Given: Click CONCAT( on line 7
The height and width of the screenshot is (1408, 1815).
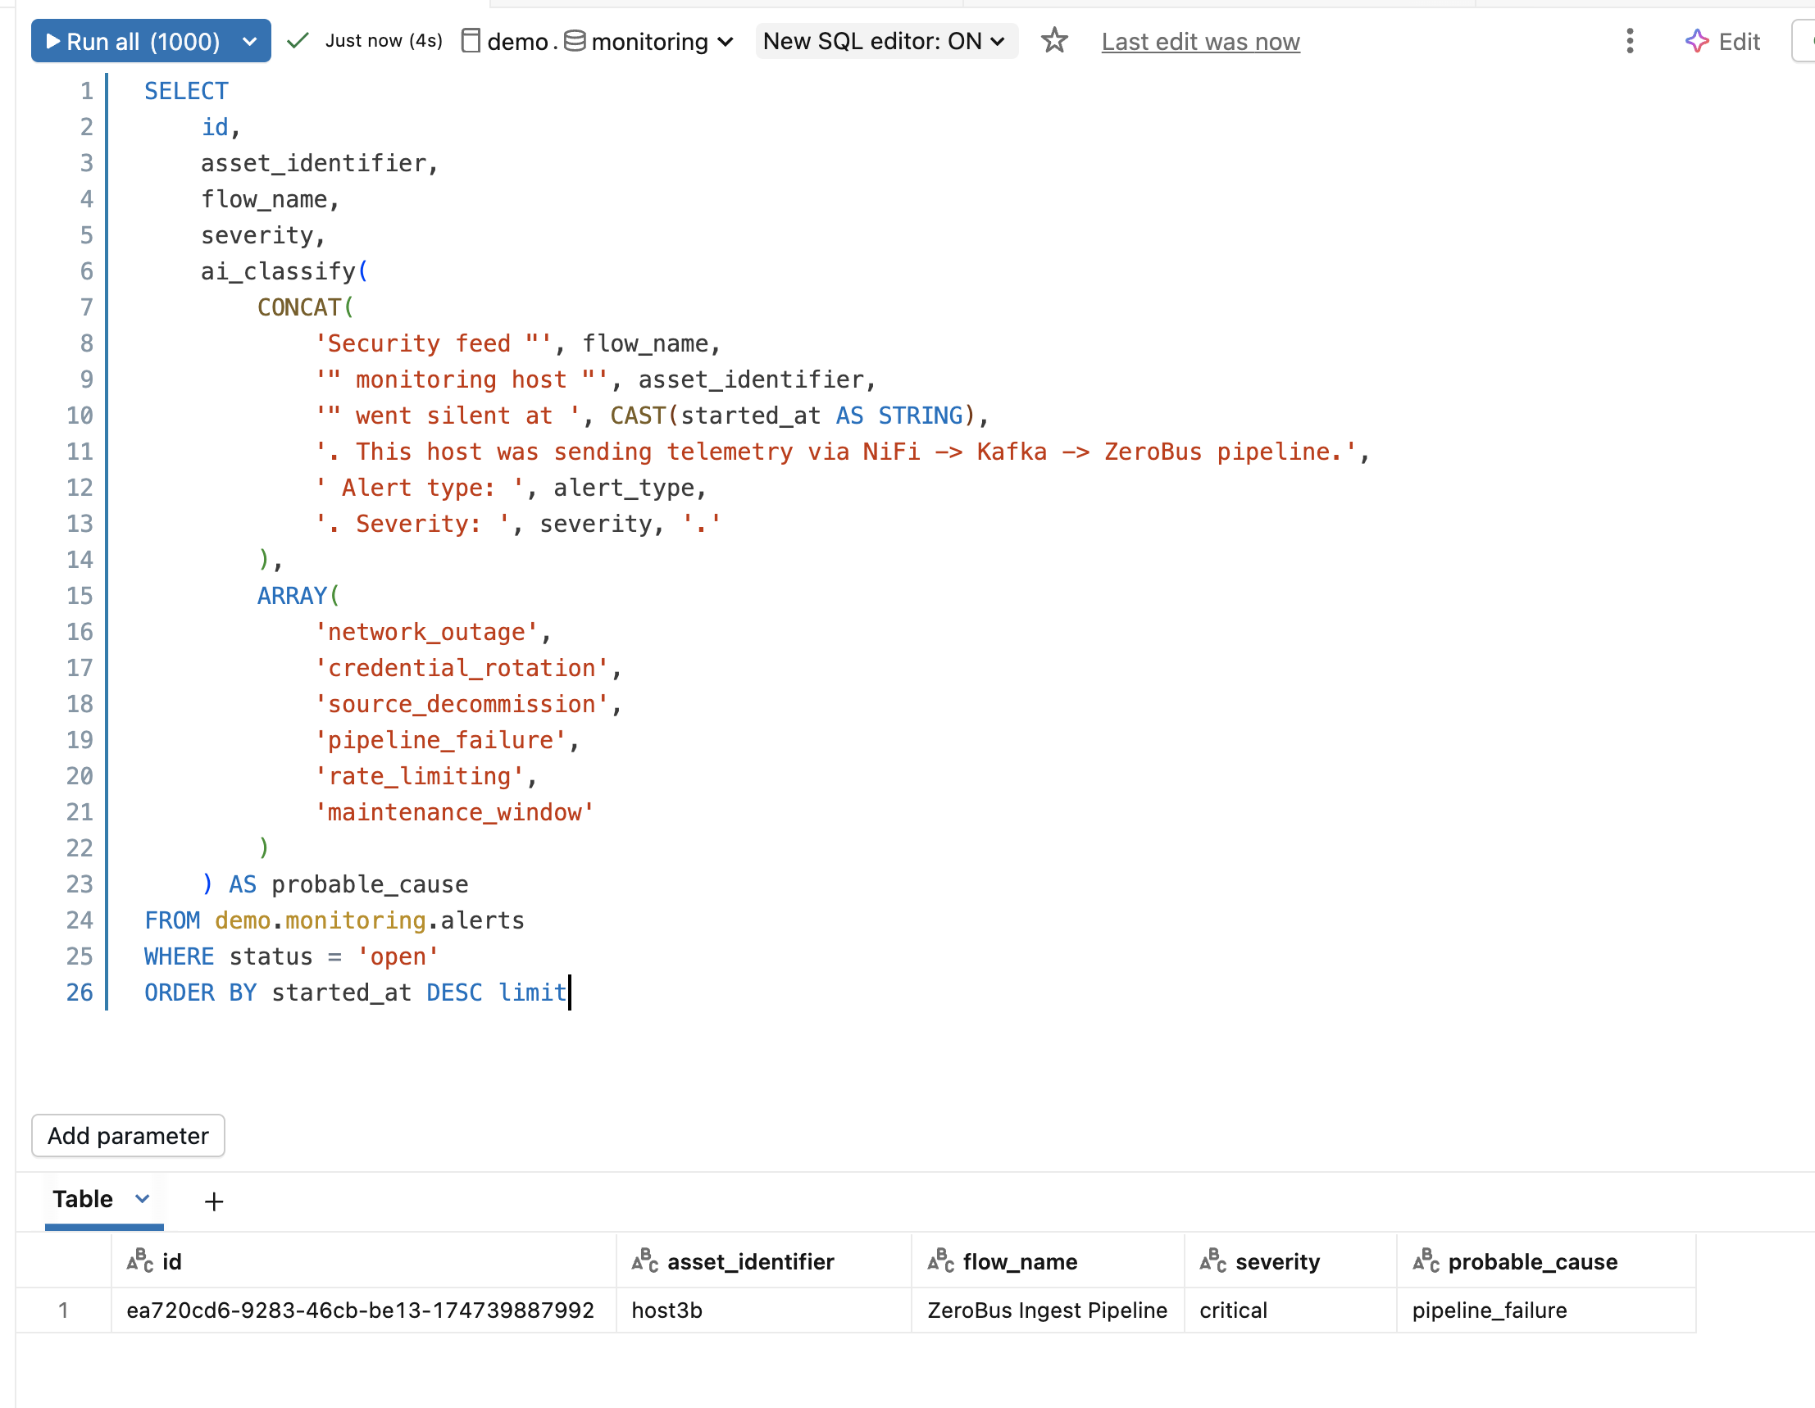Looking at the screenshot, I should click(x=305, y=307).
